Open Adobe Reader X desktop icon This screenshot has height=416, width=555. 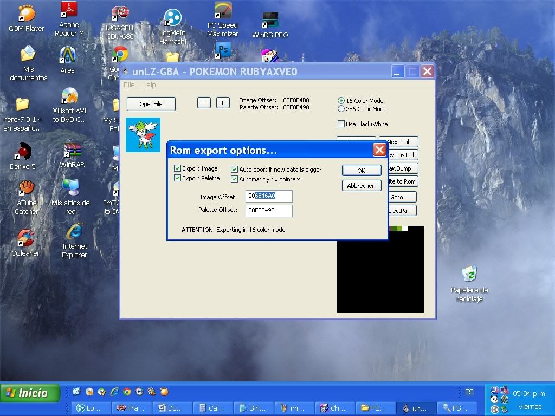click(69, 18)
